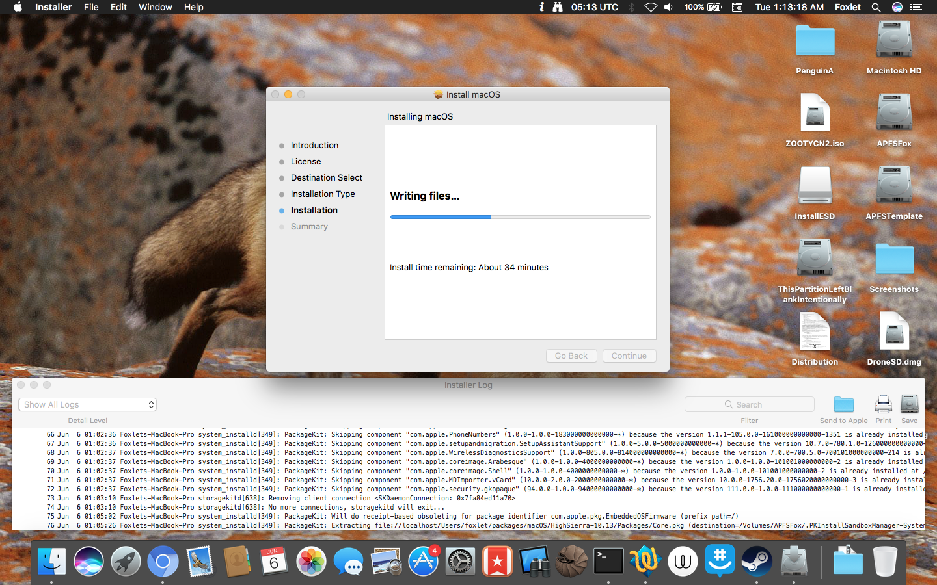This screenshot has height=585, width=937.
Task: Open the Apple menu
Action: click(18, 7)
